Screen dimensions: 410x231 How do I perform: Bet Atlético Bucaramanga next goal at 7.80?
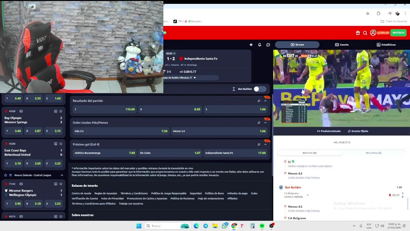pyautogui.click(x=104, y=153)
